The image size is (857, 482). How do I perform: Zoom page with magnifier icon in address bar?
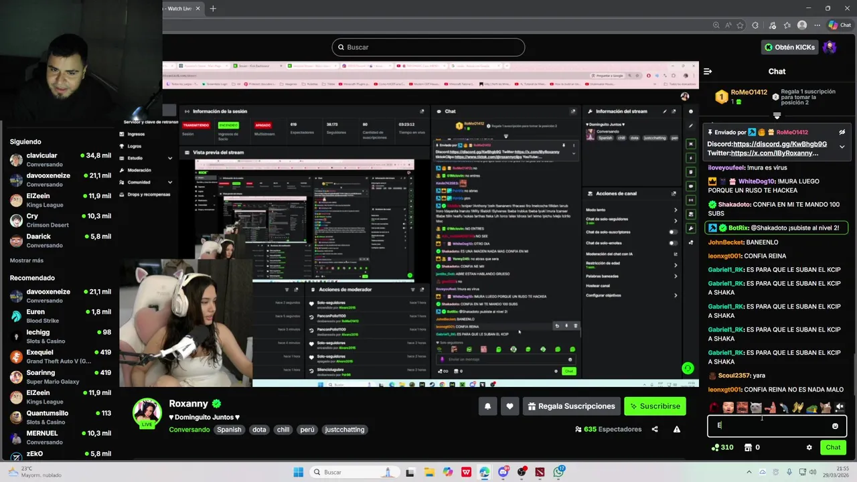(x=716, y=25)
